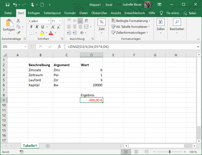This screenshot has height=155, width=202.
Task: Apply red font color A
Action: coord(51,33)
